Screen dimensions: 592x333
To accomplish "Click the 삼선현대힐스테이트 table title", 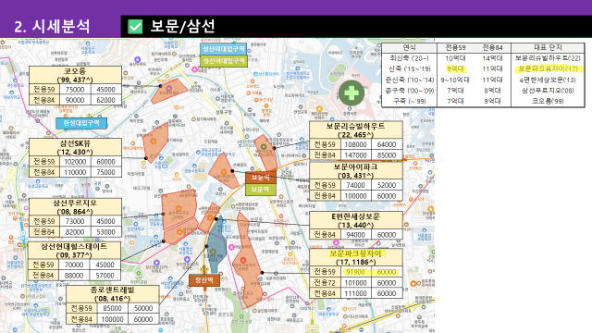I will coord(74,251).
